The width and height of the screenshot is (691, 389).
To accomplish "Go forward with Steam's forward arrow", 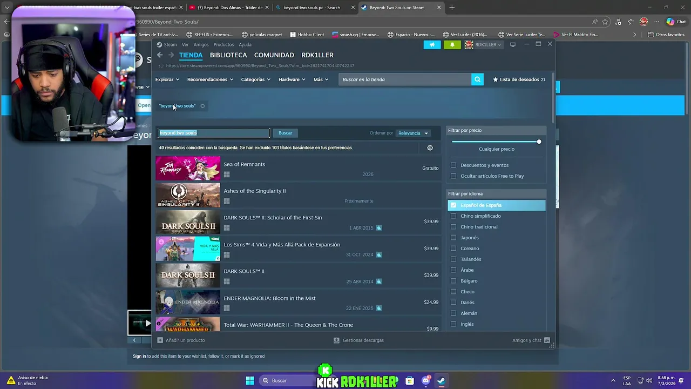I will [171, 55].
